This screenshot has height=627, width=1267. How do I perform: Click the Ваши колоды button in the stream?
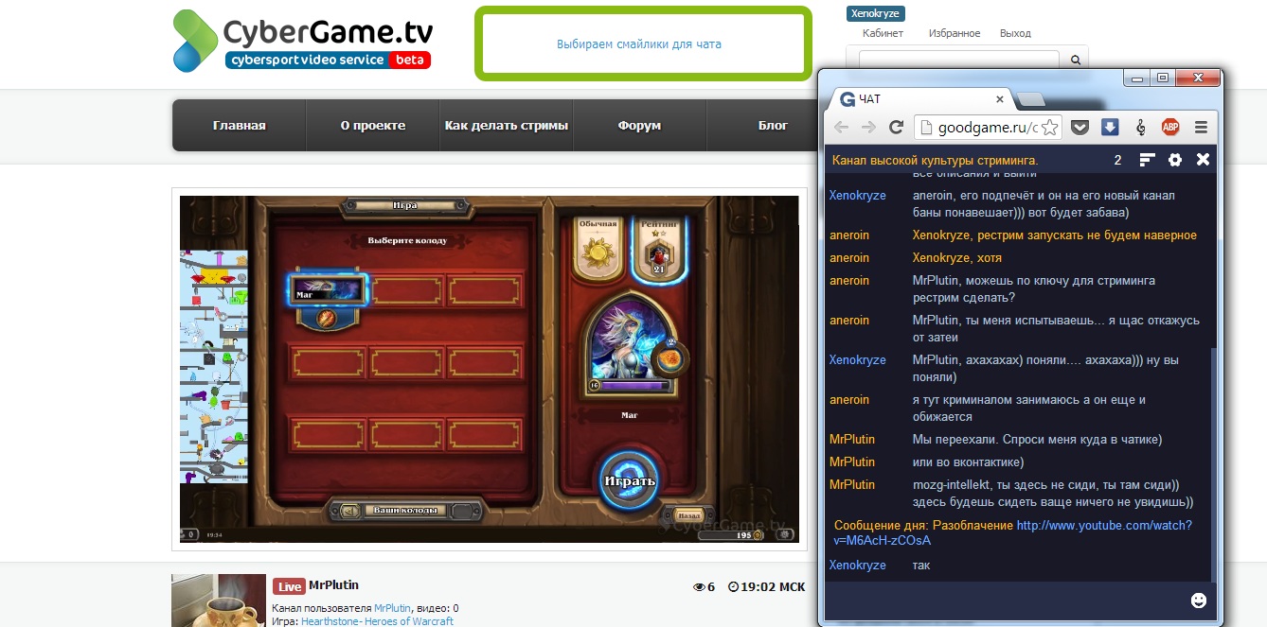[x=404, y=511]
